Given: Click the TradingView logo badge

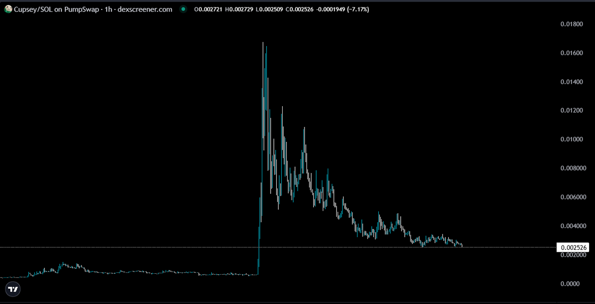Looking at the screenshot, I should click(13, 289).
